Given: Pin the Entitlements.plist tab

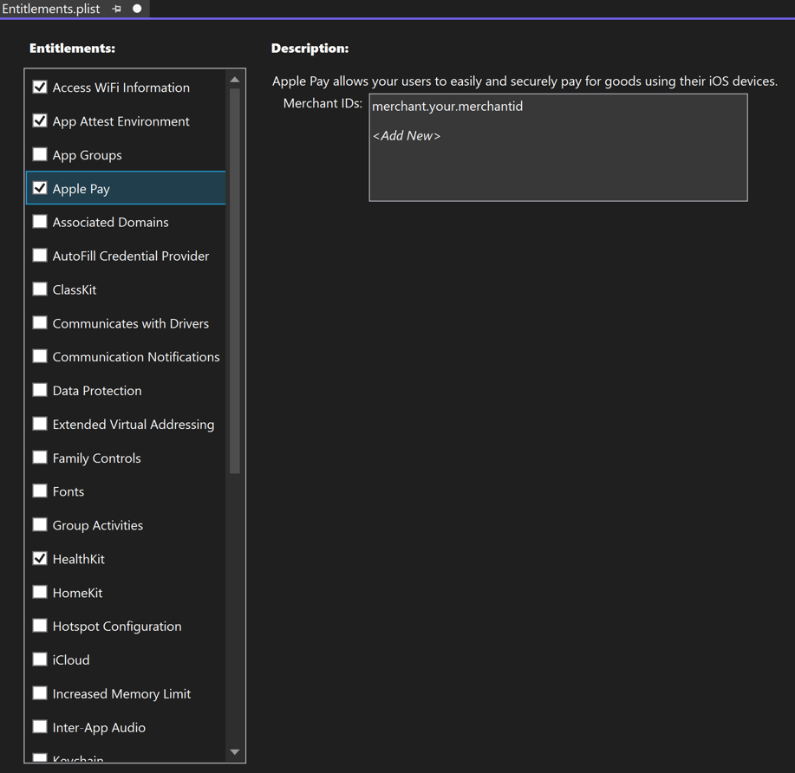Looking at the screenshot, I should point(117,9).
